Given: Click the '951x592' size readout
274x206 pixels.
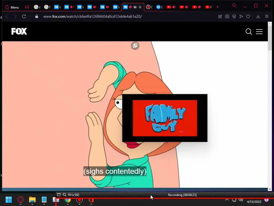Looking at the screenshot, I should (x=74, y=195).
